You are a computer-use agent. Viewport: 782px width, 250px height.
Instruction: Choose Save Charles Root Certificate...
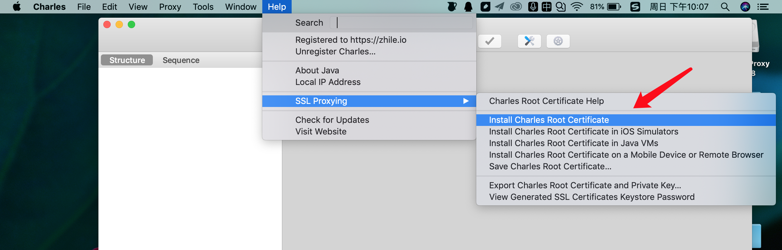[626, 166]
